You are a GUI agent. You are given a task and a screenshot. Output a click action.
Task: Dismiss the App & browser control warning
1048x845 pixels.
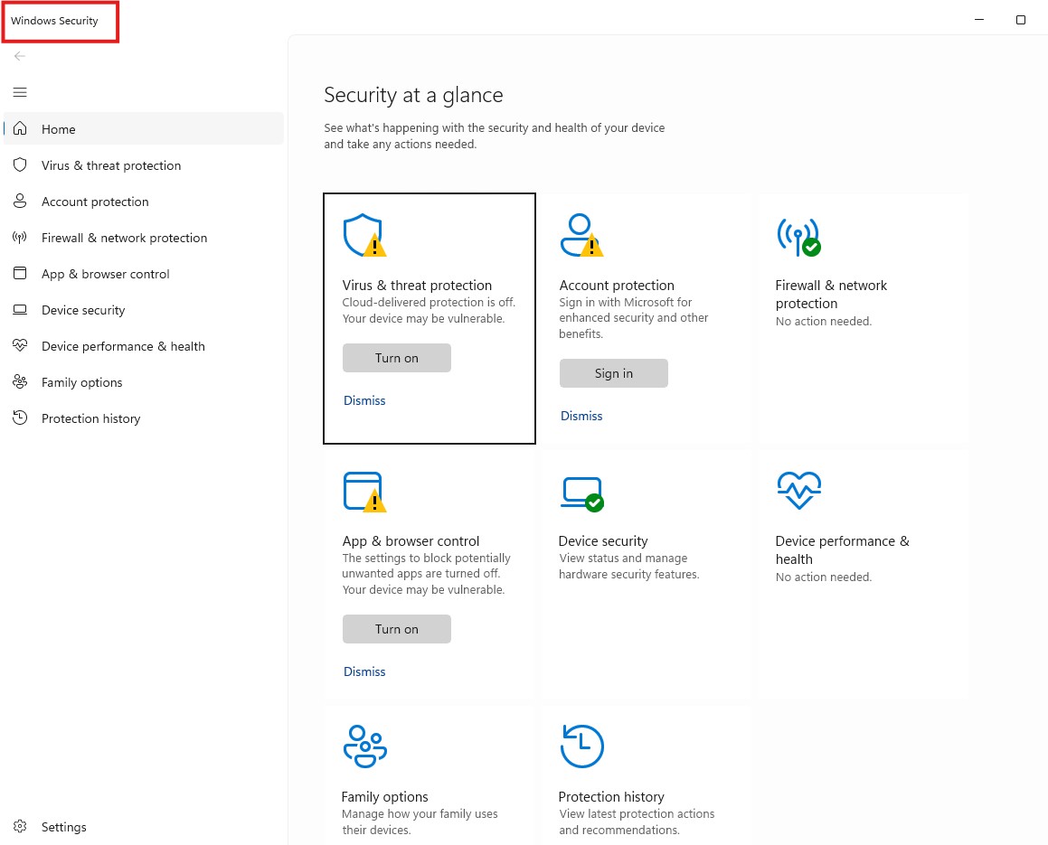(x=364, y=671)
